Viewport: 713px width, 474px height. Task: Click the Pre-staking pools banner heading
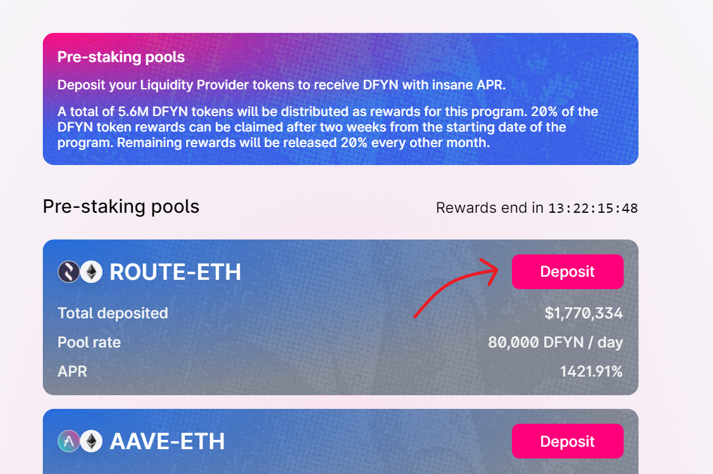tap(121, 57)
